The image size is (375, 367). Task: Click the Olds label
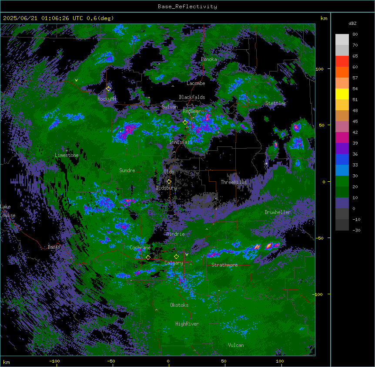coord(169,172)
